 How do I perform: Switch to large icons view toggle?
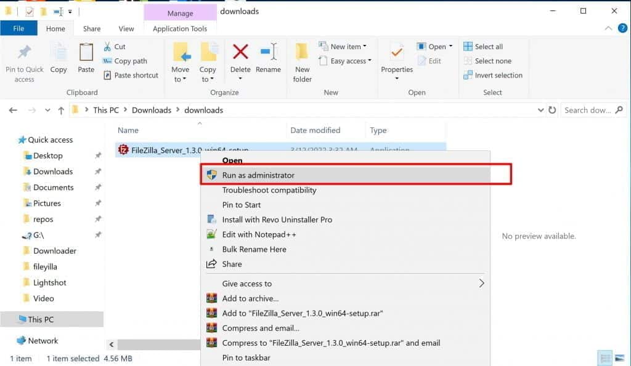[619, 358]
